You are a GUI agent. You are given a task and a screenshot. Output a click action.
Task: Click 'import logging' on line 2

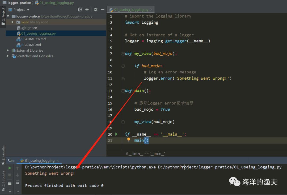point(141,22)
